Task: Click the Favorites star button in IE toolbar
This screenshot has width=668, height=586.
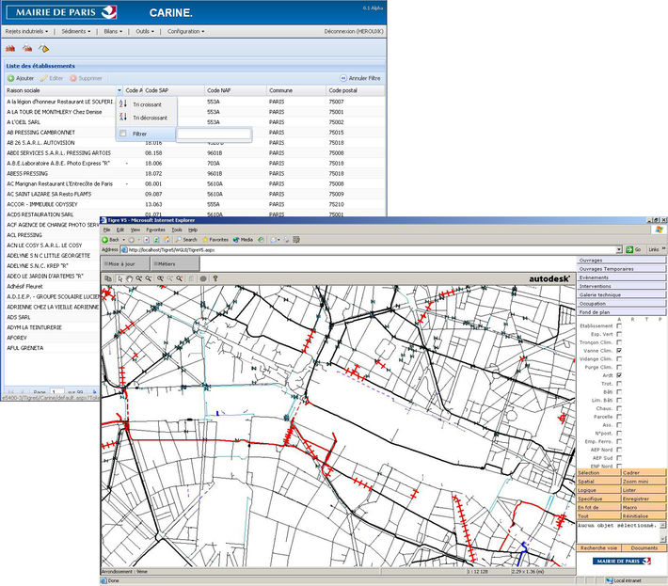Action: point(215,240)
